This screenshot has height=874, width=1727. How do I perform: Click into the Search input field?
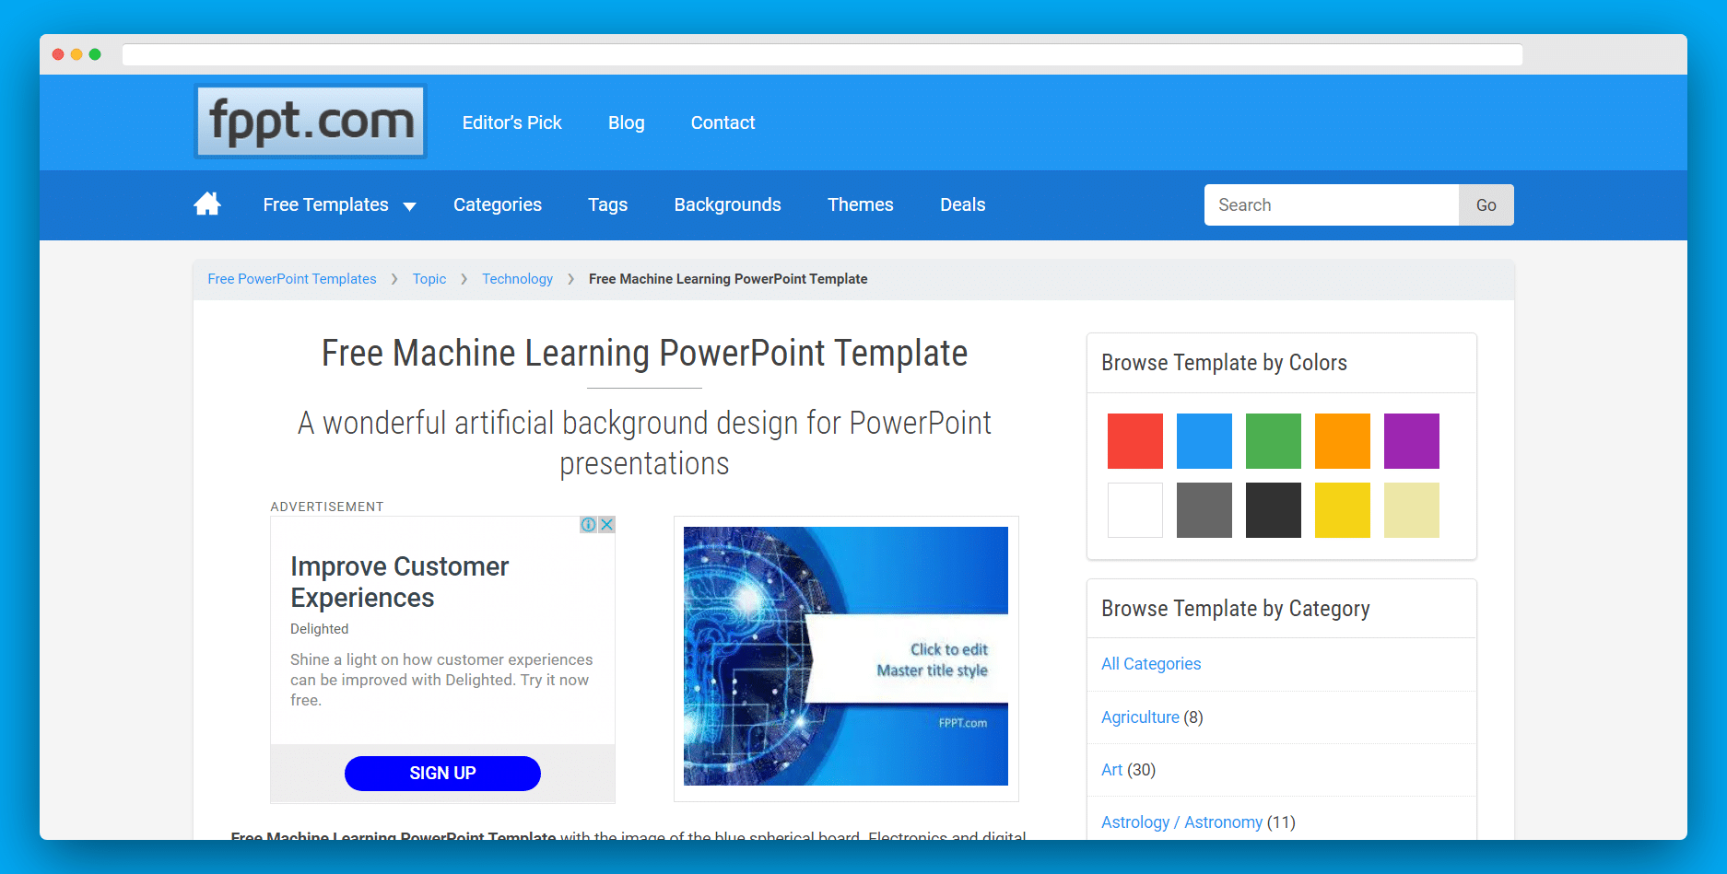(1331, 204)
